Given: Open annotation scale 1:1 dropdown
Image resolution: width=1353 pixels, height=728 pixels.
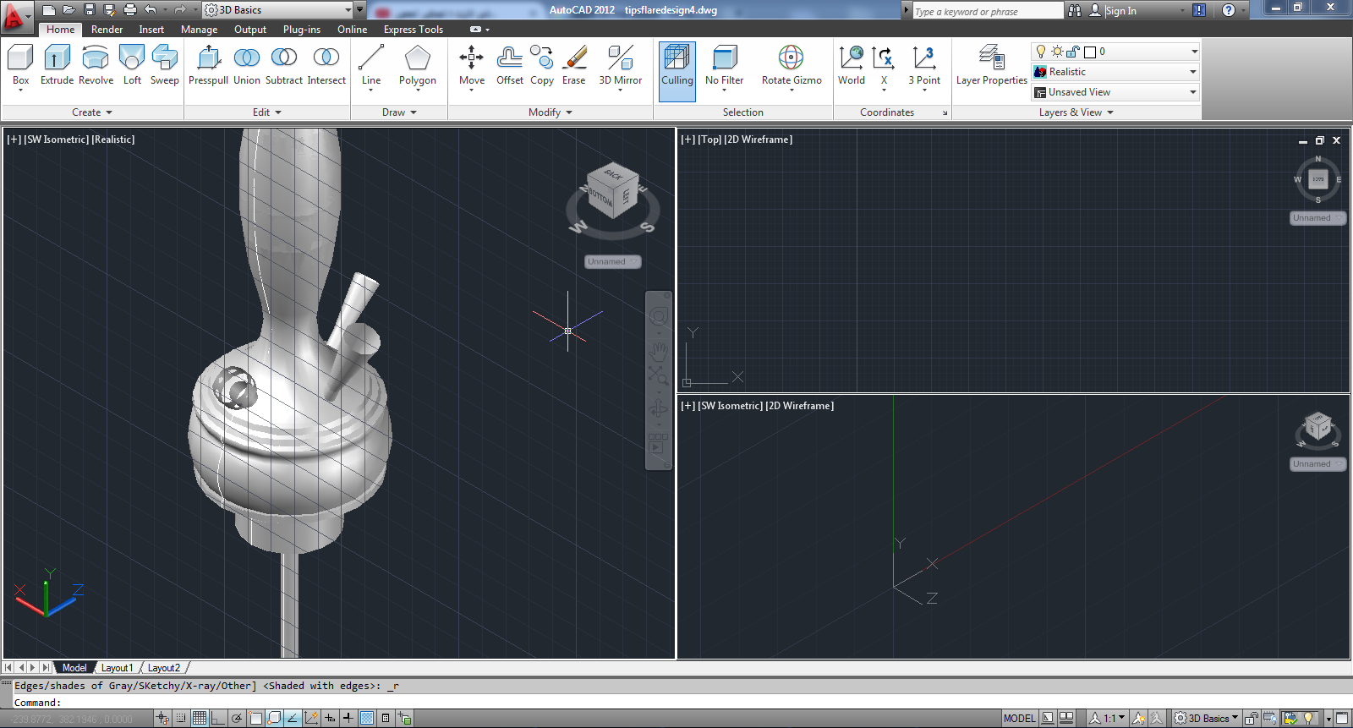Looking at the screenshot, I should coord(1108,718).
